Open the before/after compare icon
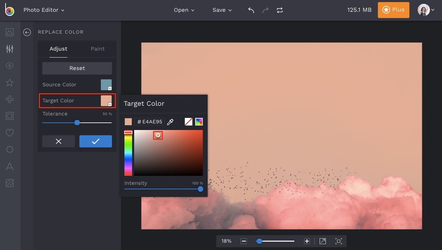Viewport: 442px width, 250px height. pyautogui.click(x=279, y=10)
